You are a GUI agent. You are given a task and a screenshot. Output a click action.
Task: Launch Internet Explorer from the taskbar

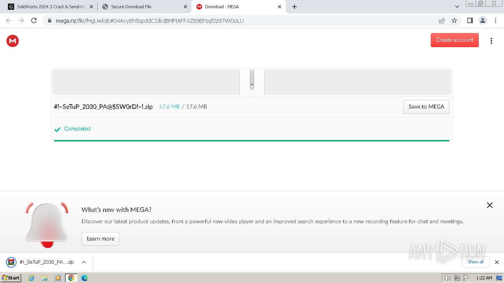31,278
